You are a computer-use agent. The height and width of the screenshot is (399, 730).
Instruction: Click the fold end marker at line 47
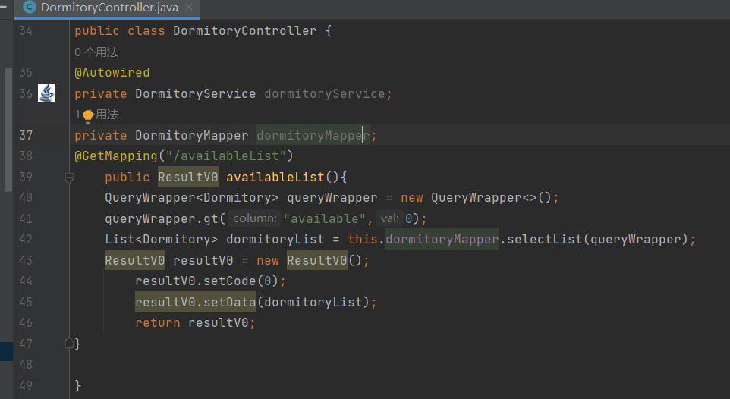point(69,343)
